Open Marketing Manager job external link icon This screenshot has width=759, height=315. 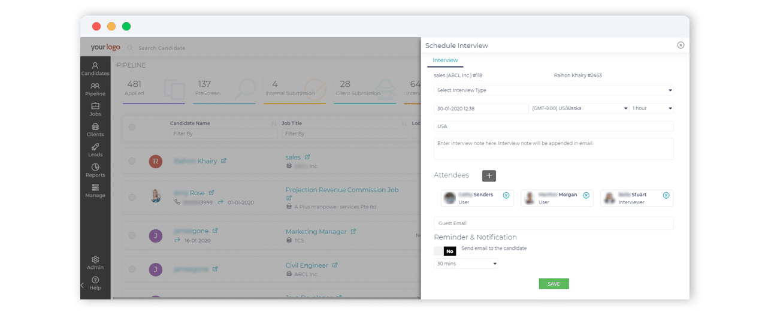pos(353,231)
